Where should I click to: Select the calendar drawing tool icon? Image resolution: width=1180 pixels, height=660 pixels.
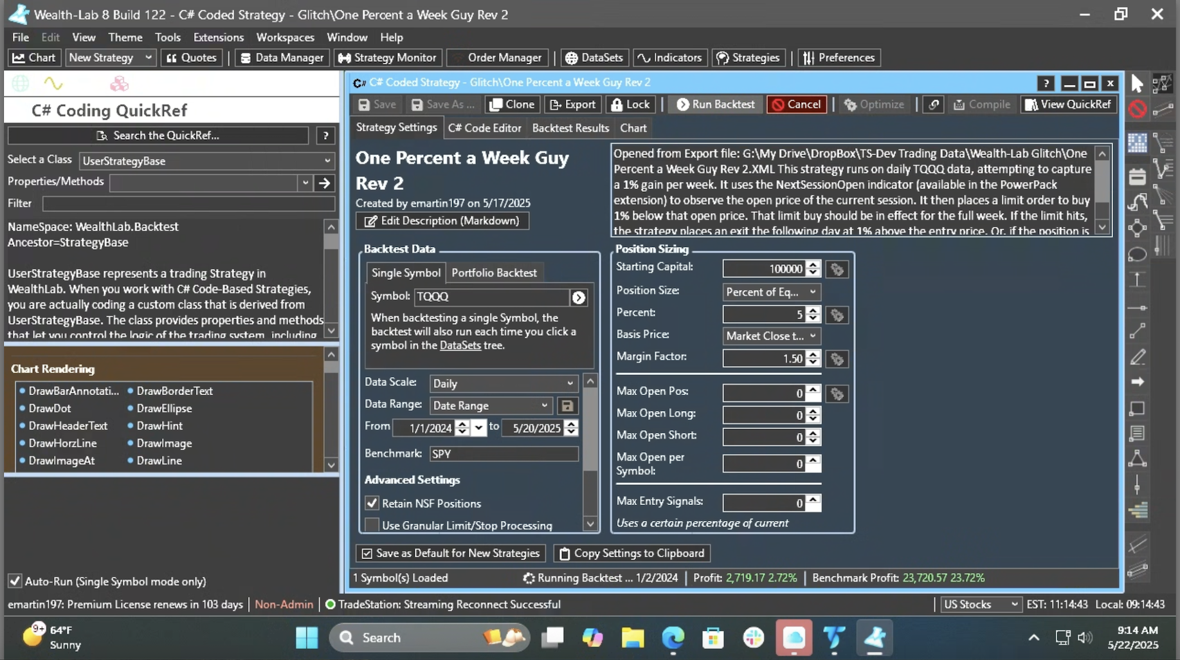(1137, 176)
